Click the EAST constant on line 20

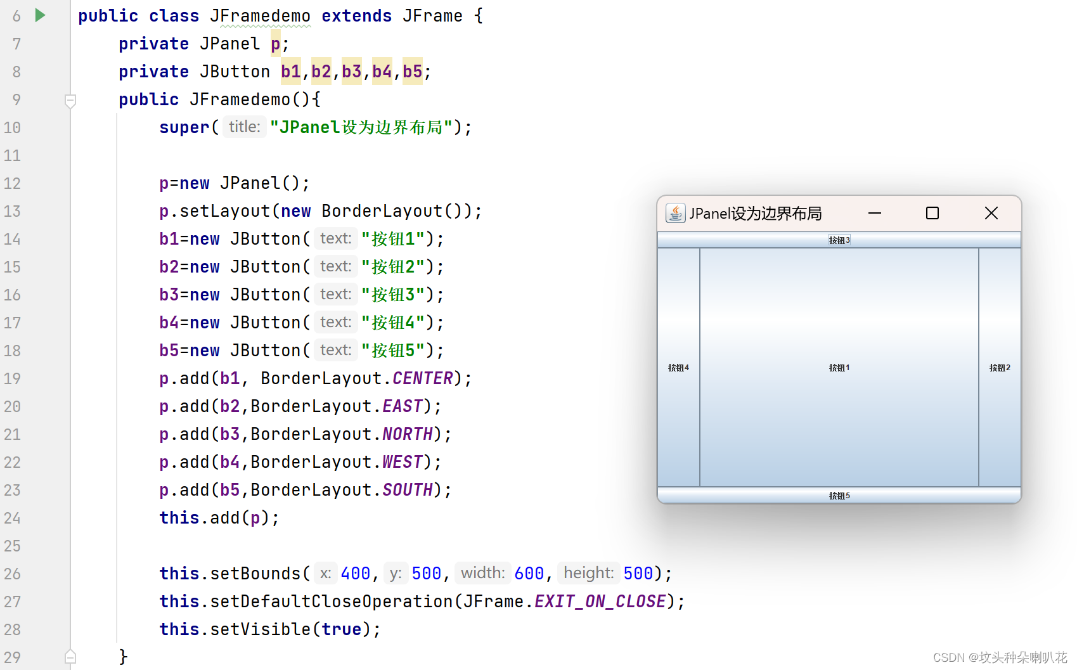[403, 406]
